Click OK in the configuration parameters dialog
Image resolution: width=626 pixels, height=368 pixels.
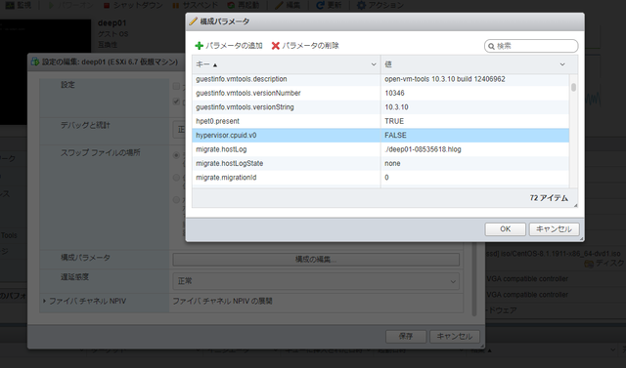pyautogui.click(x=505, y=229)
